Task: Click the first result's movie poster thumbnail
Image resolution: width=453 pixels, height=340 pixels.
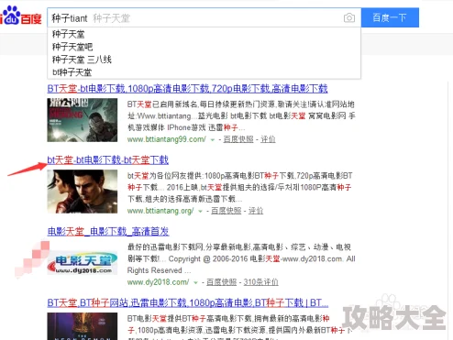Action: tap(83, 120)
